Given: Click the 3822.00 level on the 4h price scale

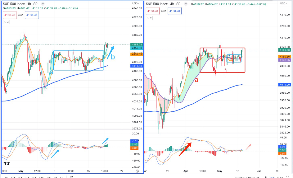Looking at the screenshot, I should point(285,133).
